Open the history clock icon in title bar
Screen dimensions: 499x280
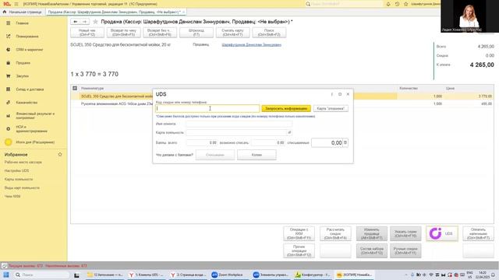click(397, 4)
